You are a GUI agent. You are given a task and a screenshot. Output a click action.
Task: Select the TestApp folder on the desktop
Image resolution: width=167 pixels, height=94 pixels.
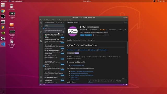11,26
